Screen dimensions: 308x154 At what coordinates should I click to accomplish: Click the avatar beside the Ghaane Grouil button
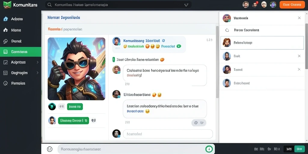(x=52, y=120)
